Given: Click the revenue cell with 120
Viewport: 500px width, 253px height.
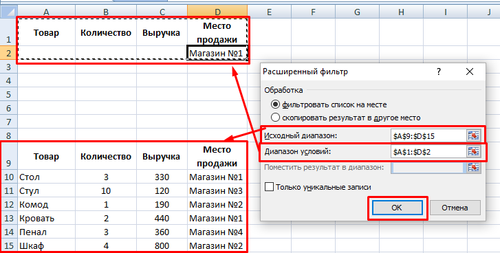Looking at the screenshot, I should click(162, 191).
